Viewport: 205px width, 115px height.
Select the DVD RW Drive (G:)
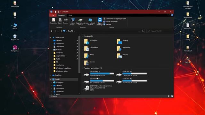[98, 88]
